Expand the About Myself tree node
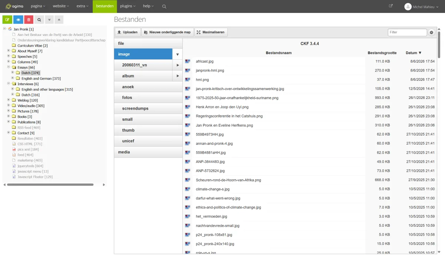This screenshot has width=445, height=256. pos(9,51)
